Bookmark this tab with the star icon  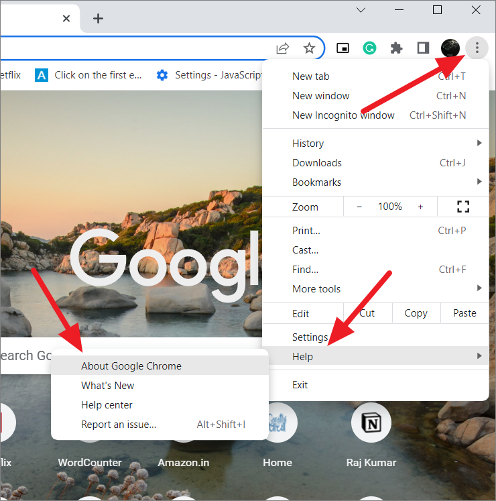(309, 48)
